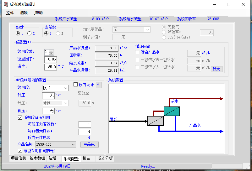Switch to the 报告 tab

(x=86, y=158)
